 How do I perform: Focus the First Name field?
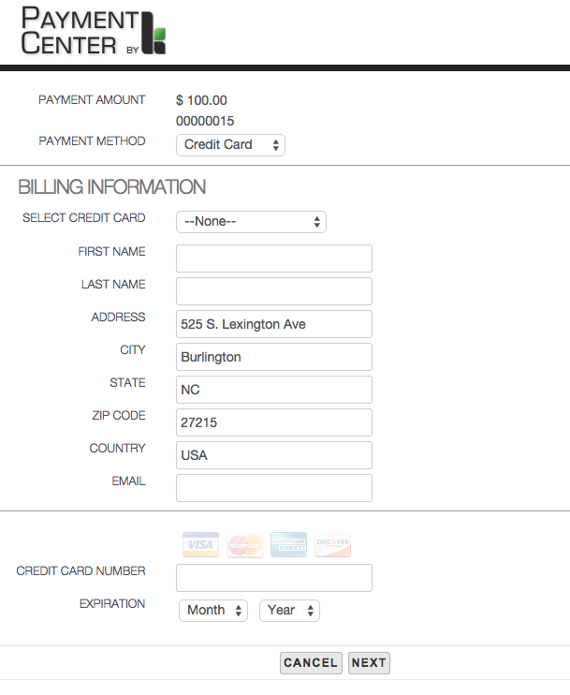click(x=274, y=259)
